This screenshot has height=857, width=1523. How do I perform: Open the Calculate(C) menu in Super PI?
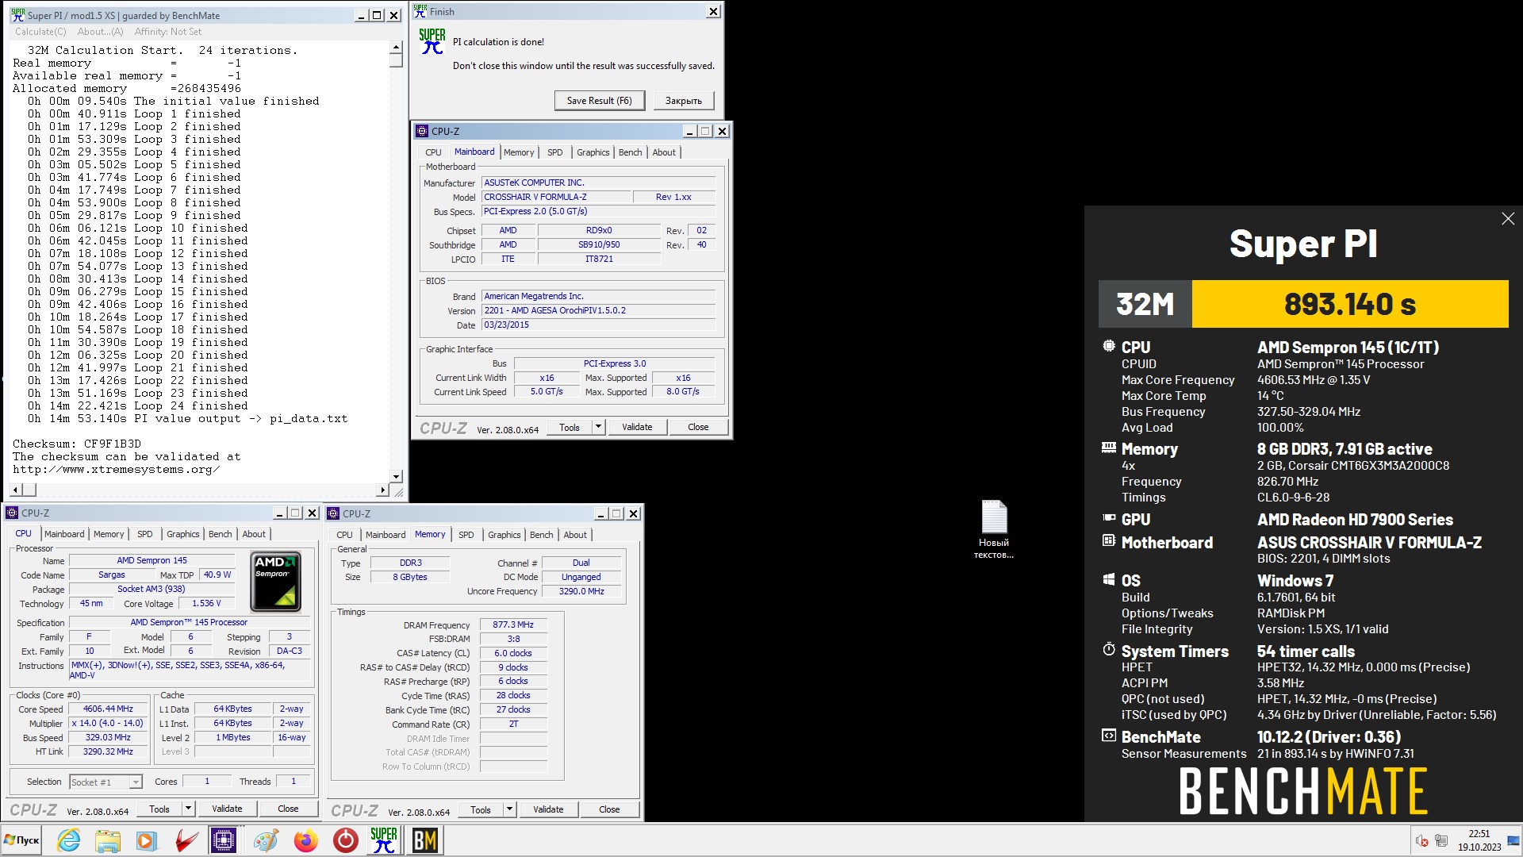pyautogui.click(x=40, y=32)
